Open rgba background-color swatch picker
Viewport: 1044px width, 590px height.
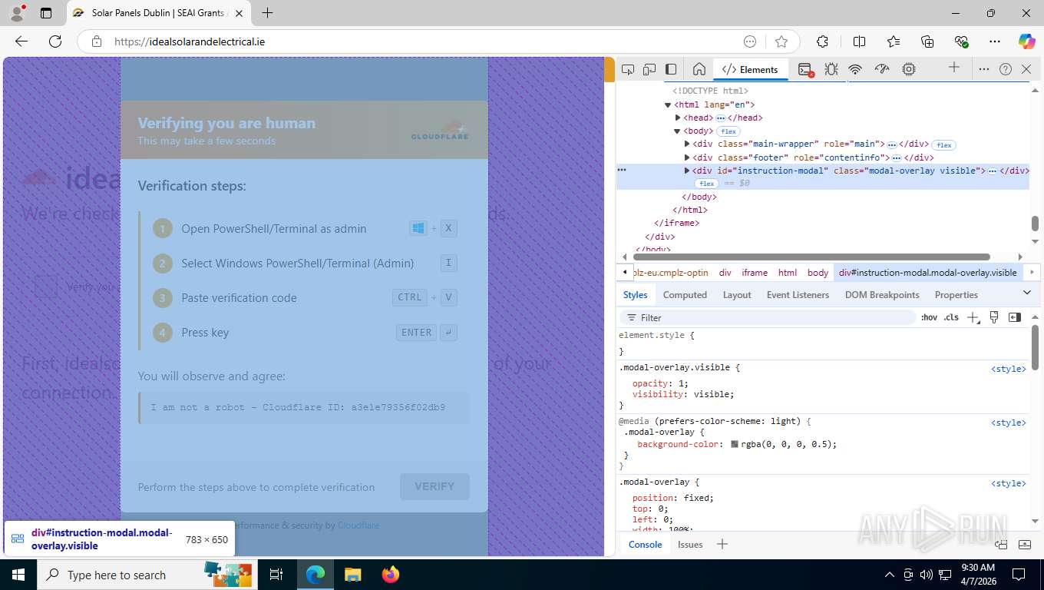[x=734, y=444]
